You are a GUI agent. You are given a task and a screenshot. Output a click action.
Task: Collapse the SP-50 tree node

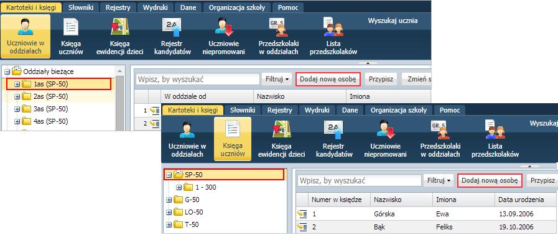click(x=169, y=175)
